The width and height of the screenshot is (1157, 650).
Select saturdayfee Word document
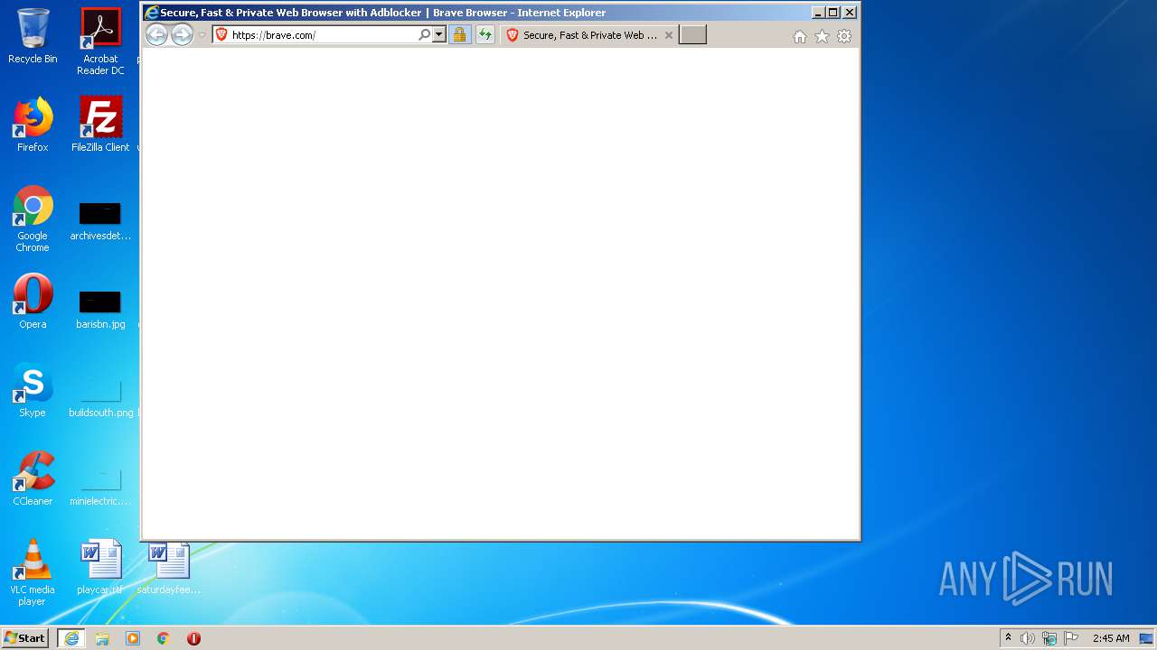pos(169,567)
